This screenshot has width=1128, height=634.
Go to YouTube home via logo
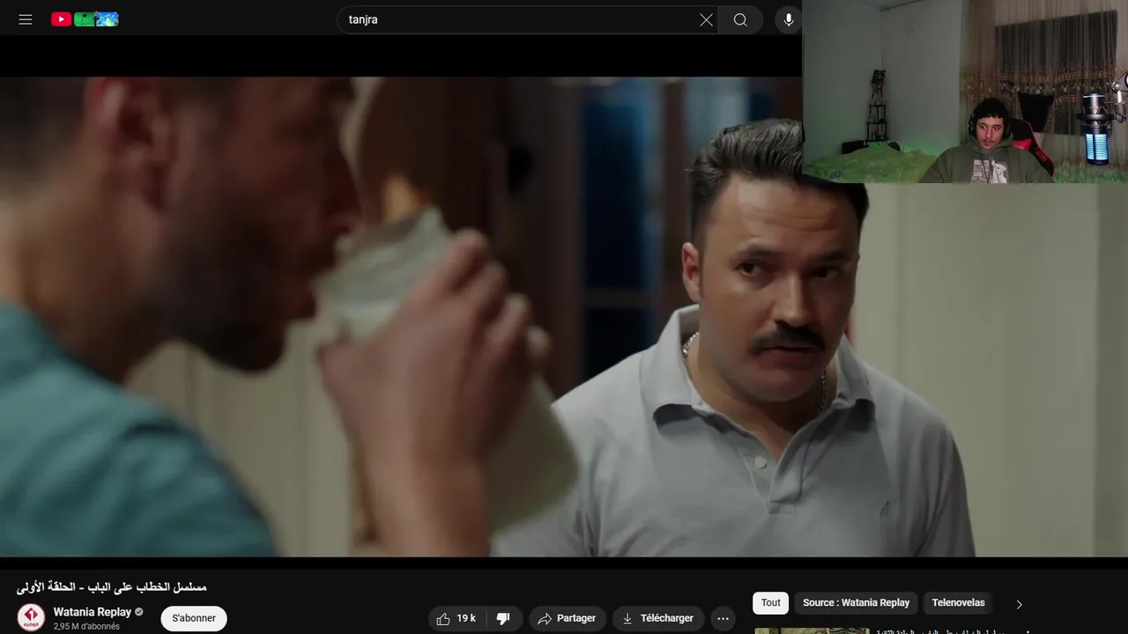(85, 19)
